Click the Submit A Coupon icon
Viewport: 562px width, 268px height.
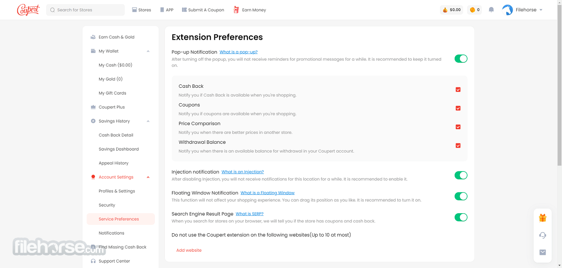pos(184,10)
